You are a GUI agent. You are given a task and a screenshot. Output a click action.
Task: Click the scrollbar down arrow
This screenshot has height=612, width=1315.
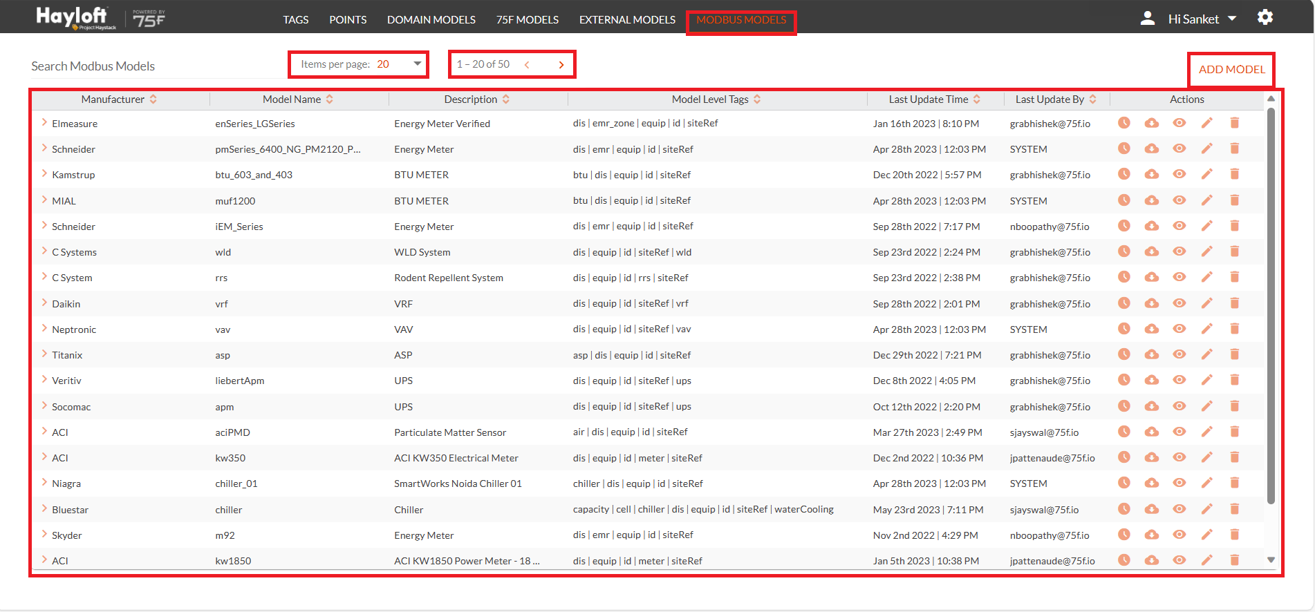click(x=1271, y=560)
